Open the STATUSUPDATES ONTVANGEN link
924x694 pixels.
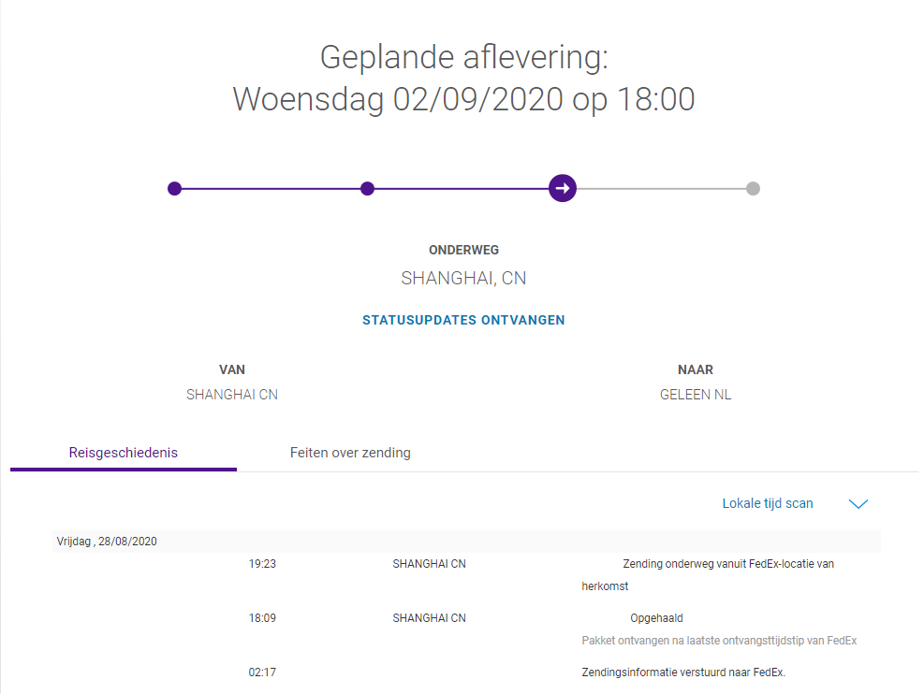pos(463,320)
